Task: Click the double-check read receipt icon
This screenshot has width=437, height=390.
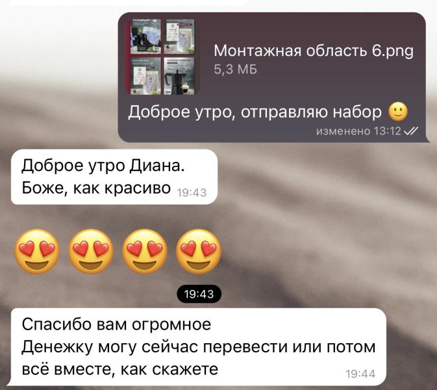Action: pyautogui.click(x=412, y=131)
